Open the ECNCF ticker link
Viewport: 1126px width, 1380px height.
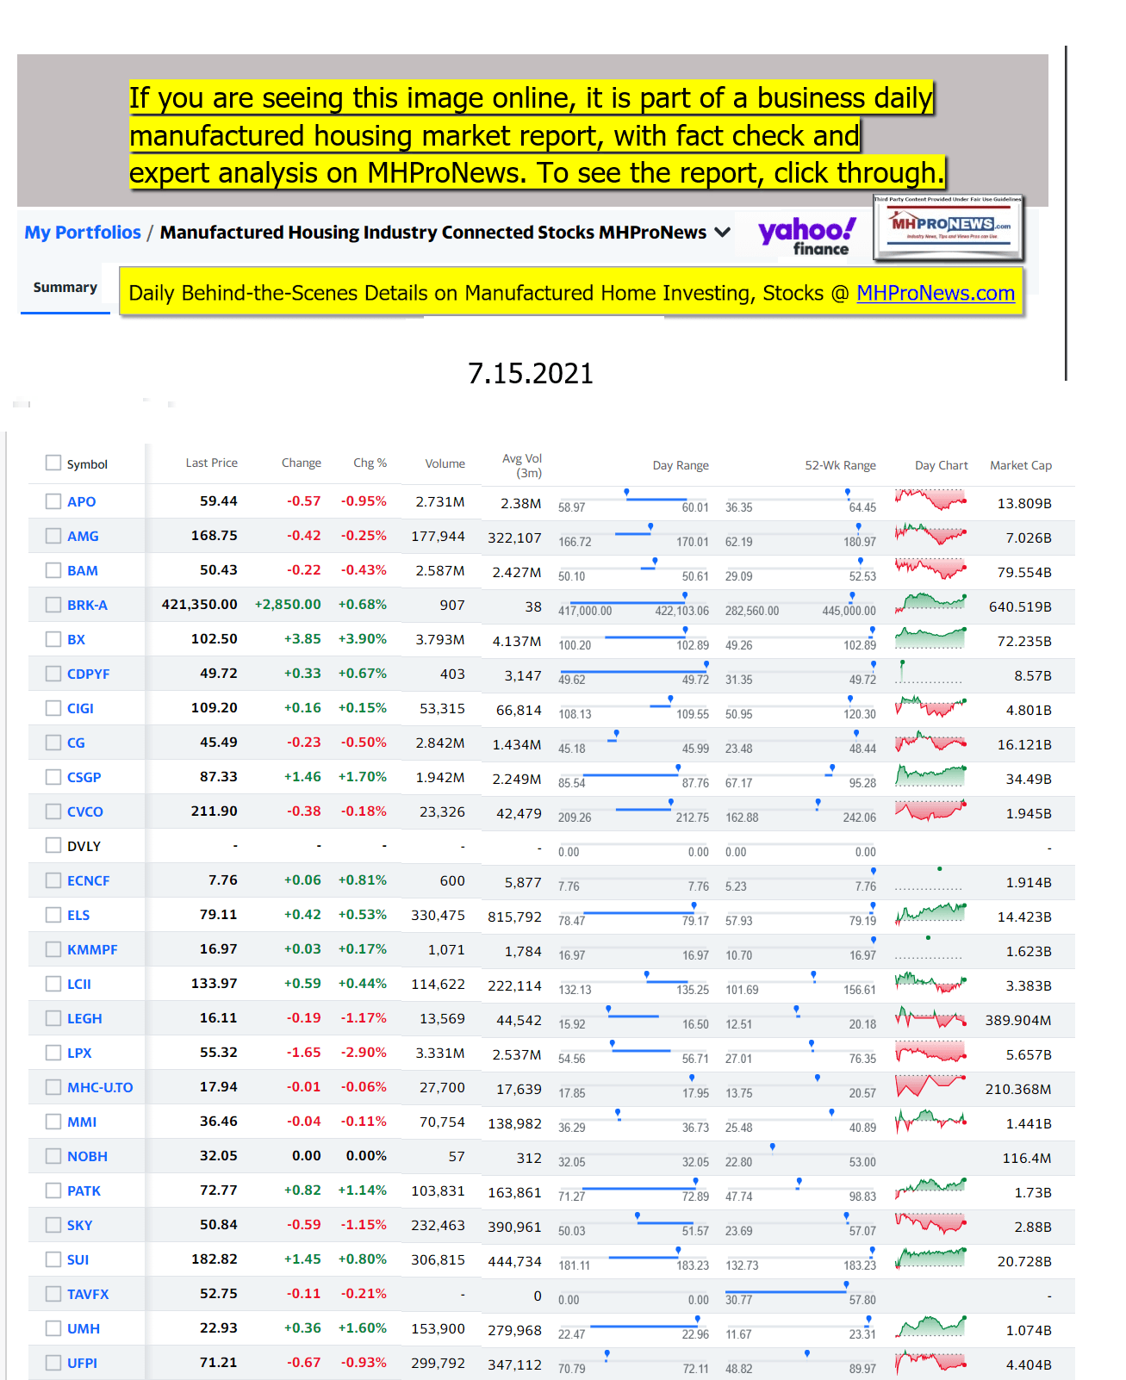[x=89, y=880]
